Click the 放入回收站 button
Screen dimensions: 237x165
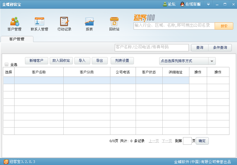pyautogui.click(x=61, y=61)
